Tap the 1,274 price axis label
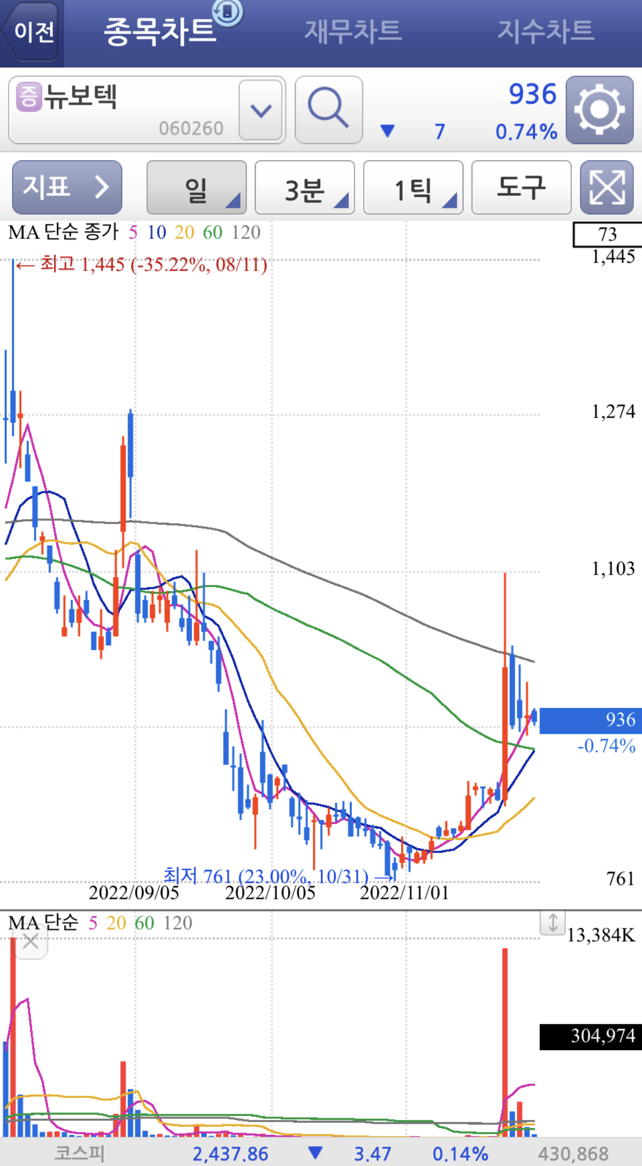This screenshot has width=642, height=1166. coord(613,412)
